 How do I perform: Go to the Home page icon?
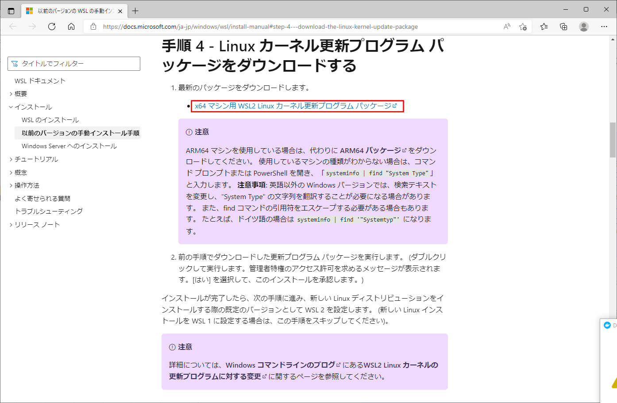(71, 27)
